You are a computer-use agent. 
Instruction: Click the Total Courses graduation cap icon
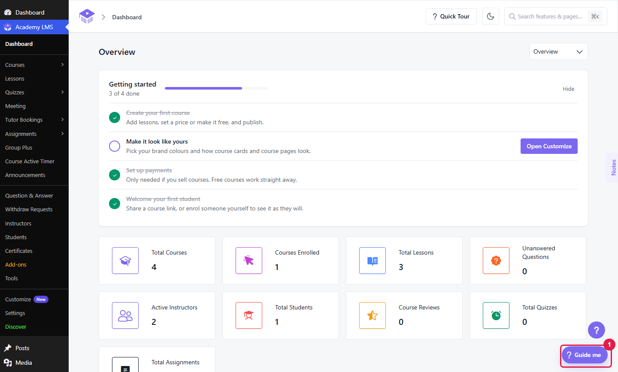point(125,261)
